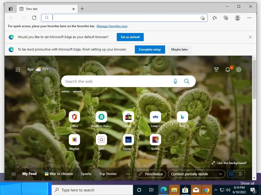Open page settings gear icon

(x=239, y=70)
